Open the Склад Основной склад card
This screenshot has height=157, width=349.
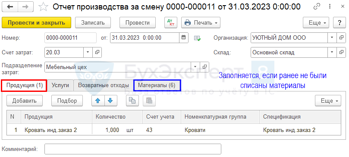click(x=341, y=52)
